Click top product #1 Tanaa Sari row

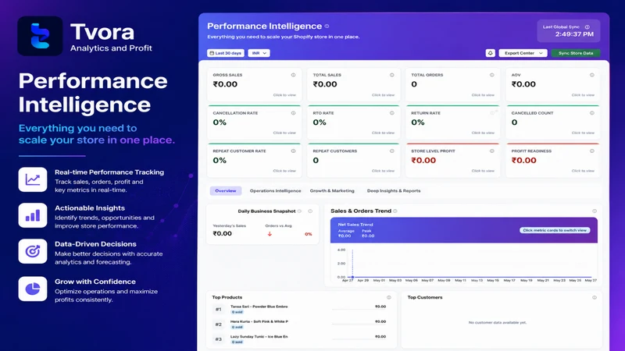(300, 309)
